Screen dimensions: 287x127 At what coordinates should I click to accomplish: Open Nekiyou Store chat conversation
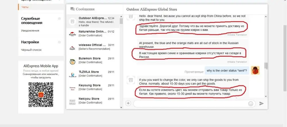click(x=93, y=101)
